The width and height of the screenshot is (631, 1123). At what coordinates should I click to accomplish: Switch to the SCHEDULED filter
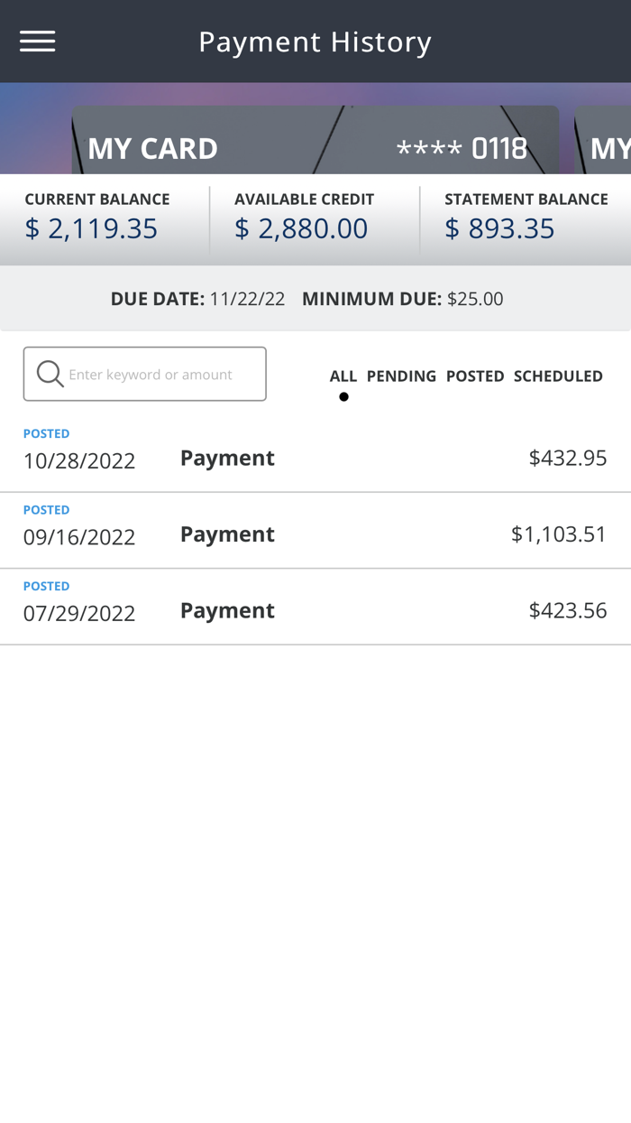pos(558,376)
